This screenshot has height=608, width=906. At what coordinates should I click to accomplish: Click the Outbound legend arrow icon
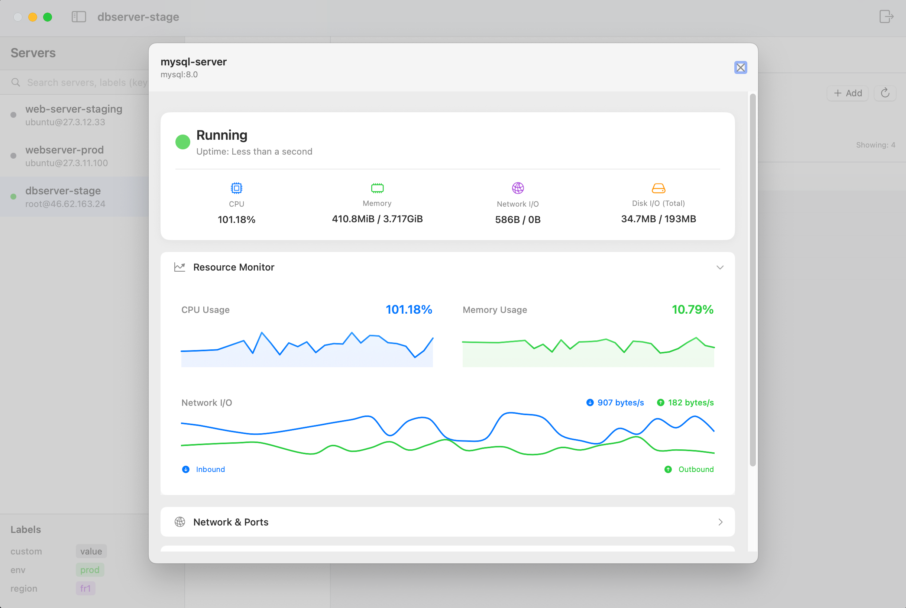[668, 469]
